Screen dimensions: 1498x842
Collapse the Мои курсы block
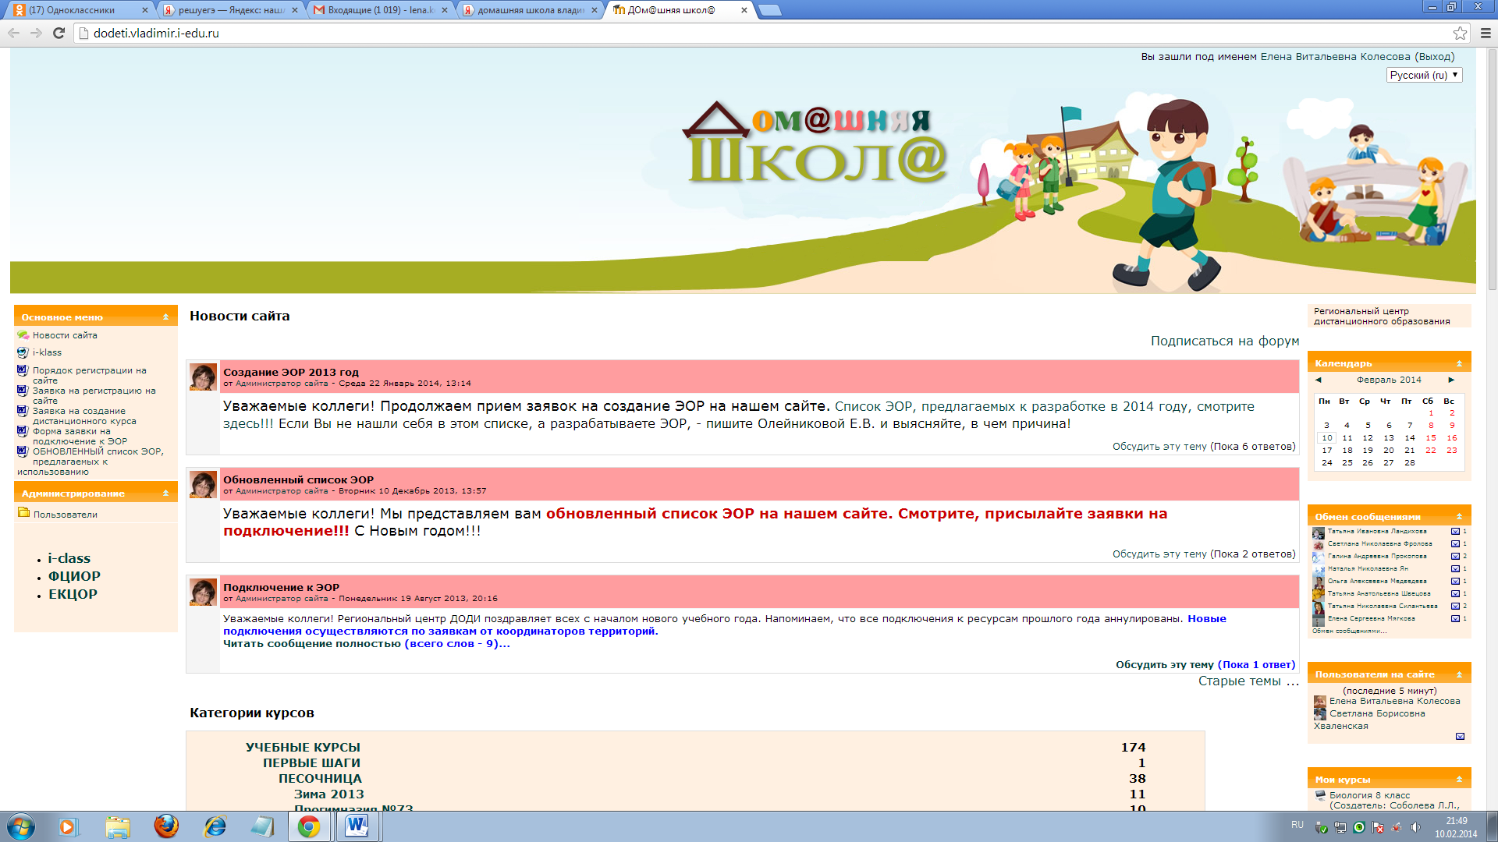click(x=1459, y=780)
